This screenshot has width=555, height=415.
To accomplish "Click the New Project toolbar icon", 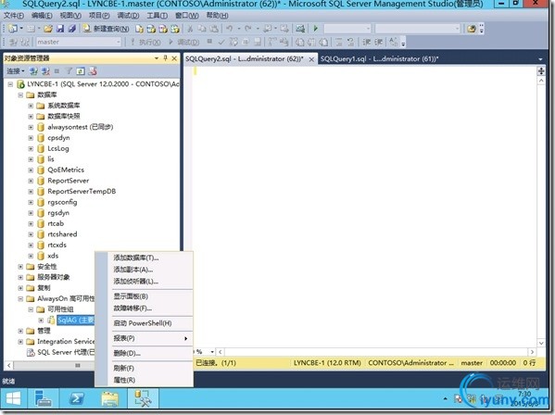I will (x=13, y=29).
